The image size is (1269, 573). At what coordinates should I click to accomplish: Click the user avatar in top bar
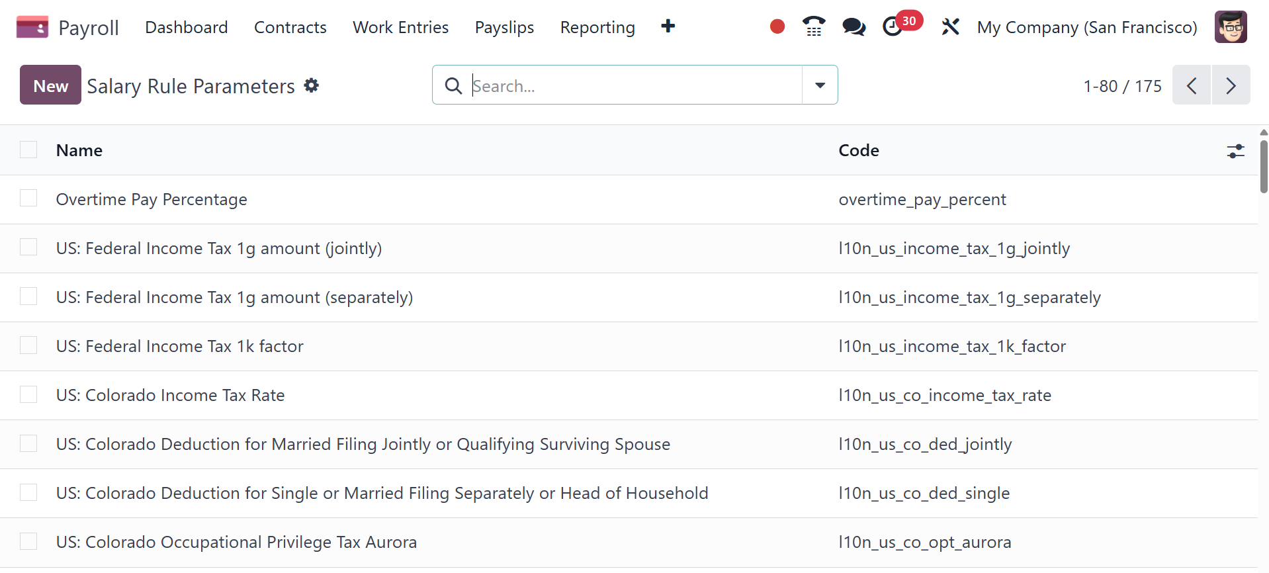tap(1230, 27)
